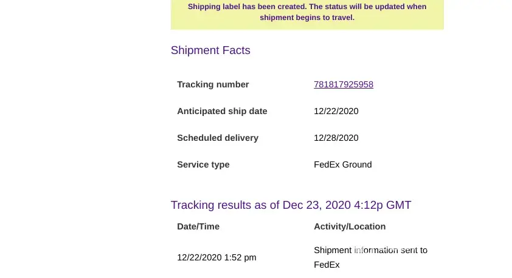Click the 'Anticipated ship date' label
The image size is (512, 278).
click(222, 111)
